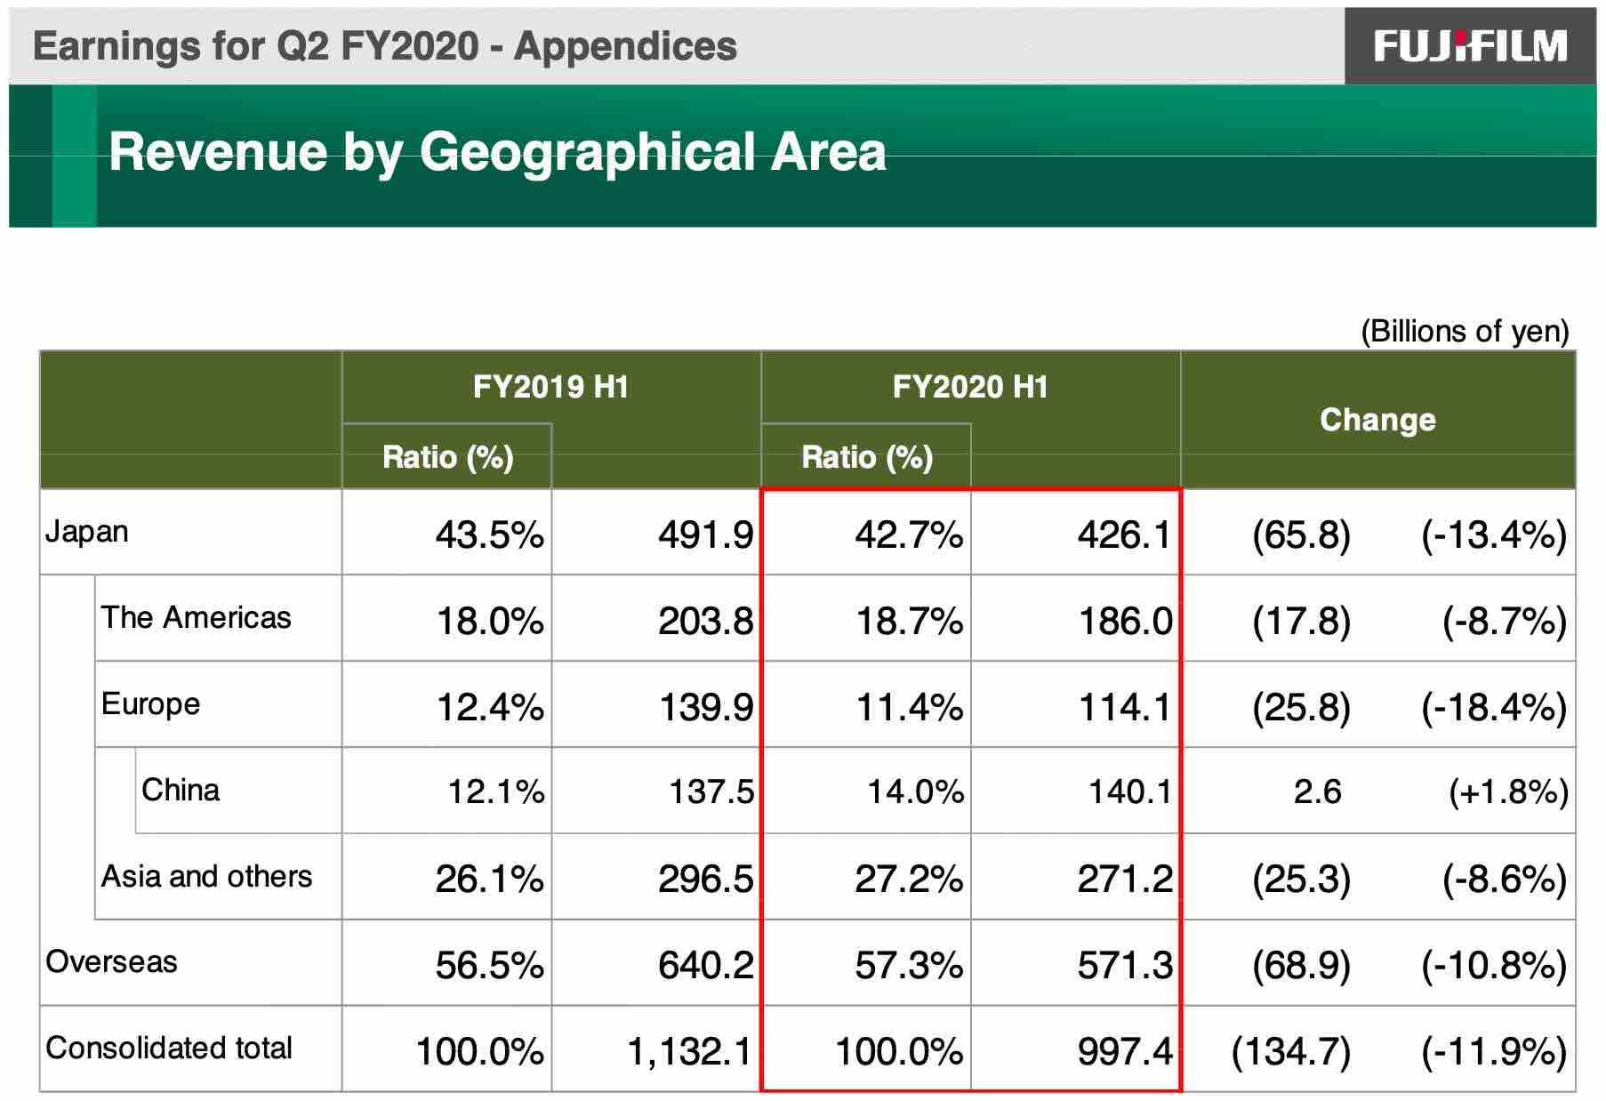Screen dimensions: 1606x1101
Task: Select China FY2019 revenue '137.5'
Action: (x=711, y=792)
